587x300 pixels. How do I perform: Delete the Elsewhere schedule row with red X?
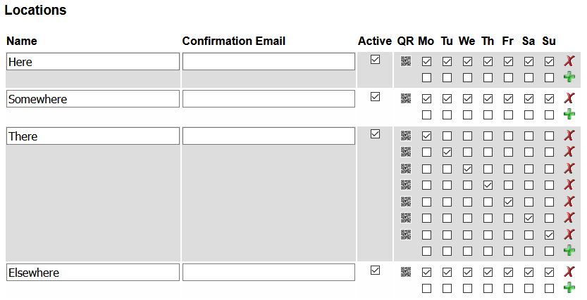click(569, 271)
